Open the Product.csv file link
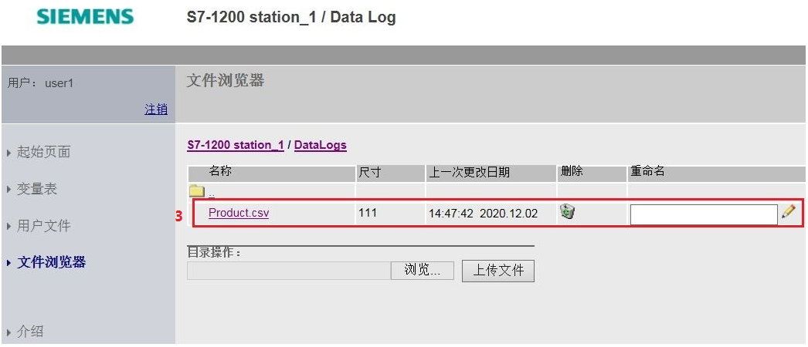808x347 pixels. pos(239,212)
